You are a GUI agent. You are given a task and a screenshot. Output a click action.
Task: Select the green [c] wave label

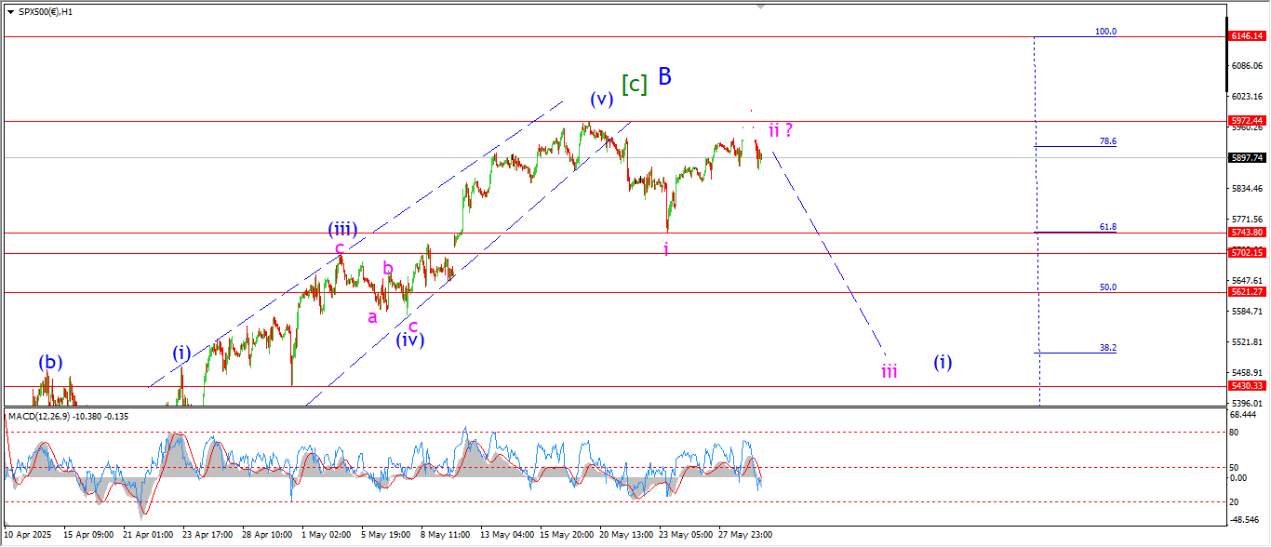click(x=634, y=85)
